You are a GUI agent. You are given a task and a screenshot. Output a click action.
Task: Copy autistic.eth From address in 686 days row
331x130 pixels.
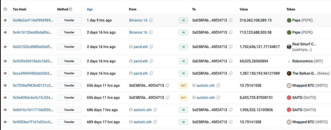tap(155, 110)
